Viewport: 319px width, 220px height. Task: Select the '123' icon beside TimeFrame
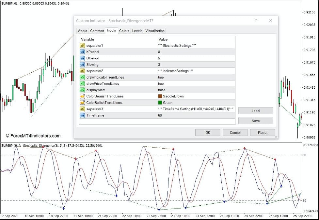click(82, 115)
